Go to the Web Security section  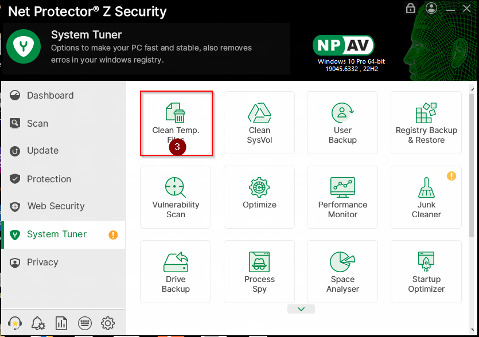[56, 206]
